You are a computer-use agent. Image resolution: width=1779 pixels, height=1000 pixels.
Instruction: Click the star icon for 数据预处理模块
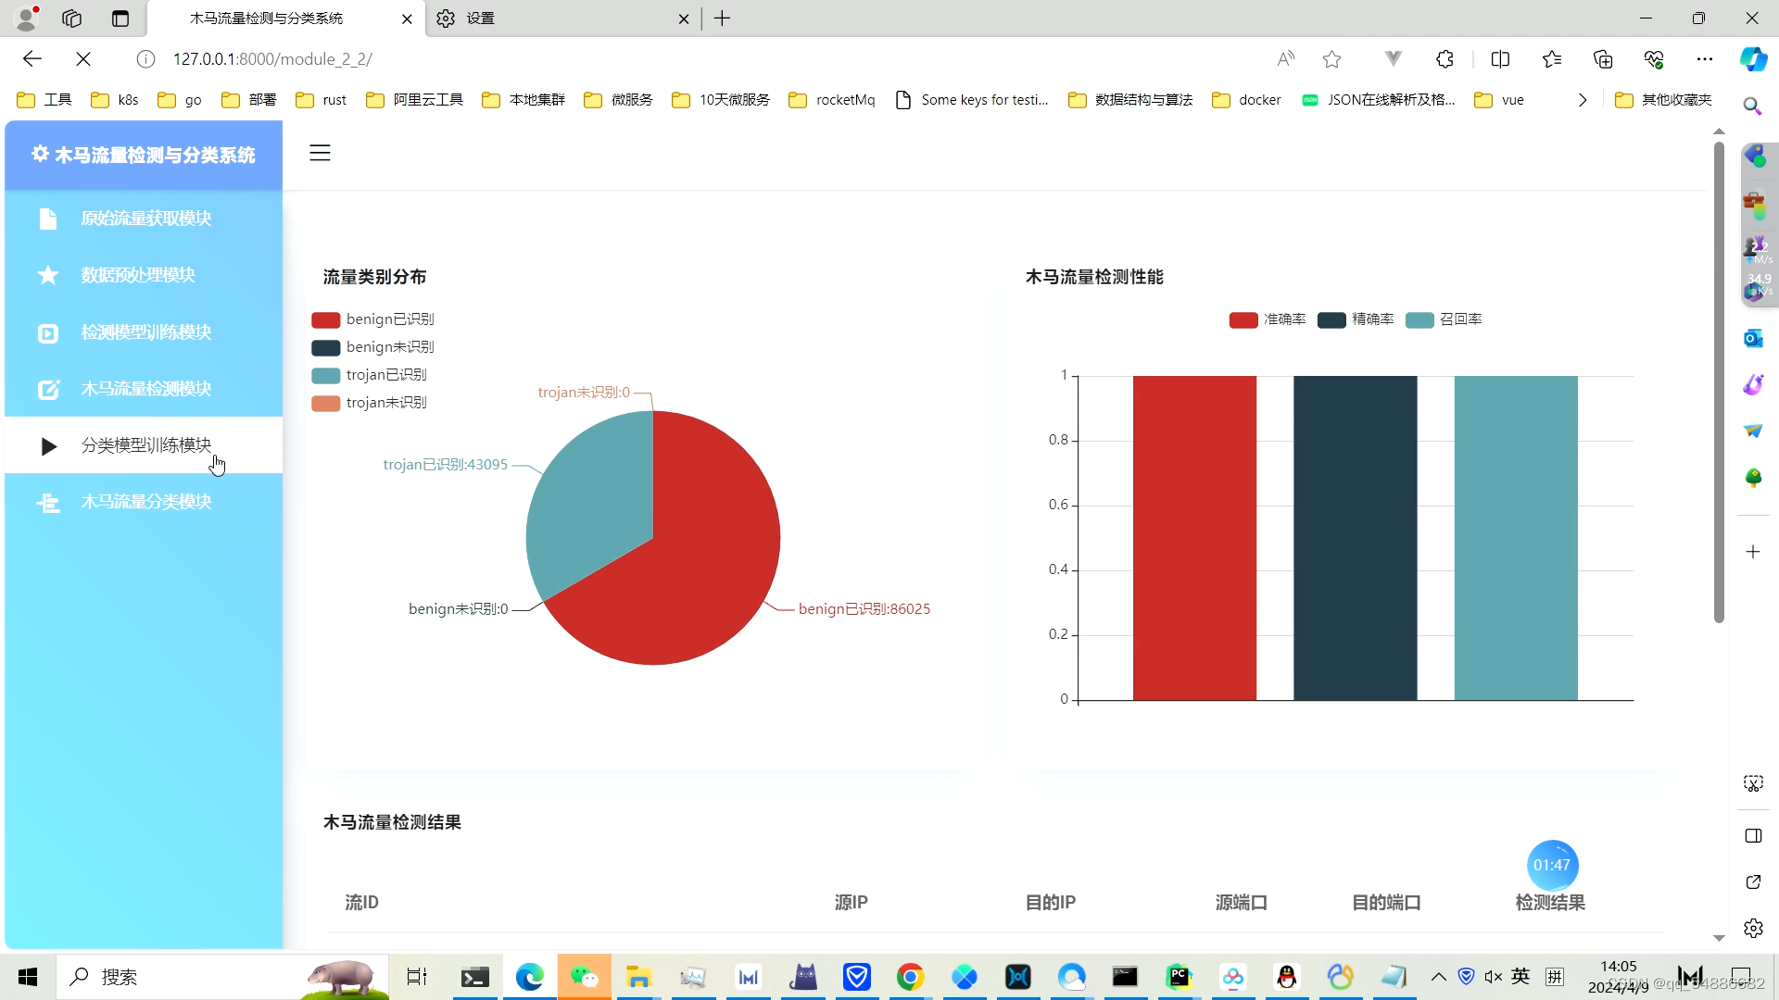[48, 275]
